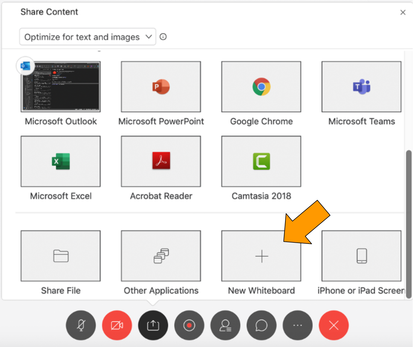Click the New Whiteboard label

point(261,290)
